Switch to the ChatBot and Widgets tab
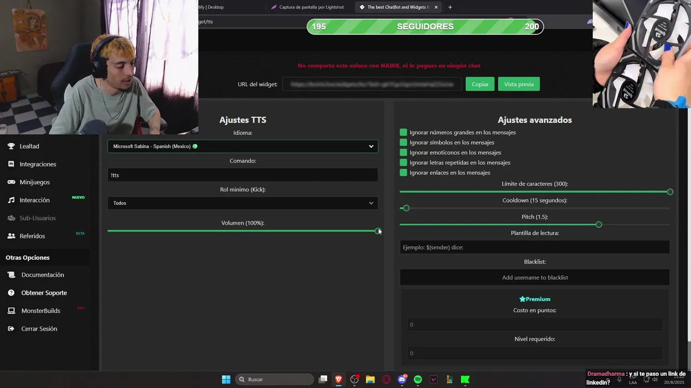The height and width of the screenshot is (388, 691). (398, 7)
